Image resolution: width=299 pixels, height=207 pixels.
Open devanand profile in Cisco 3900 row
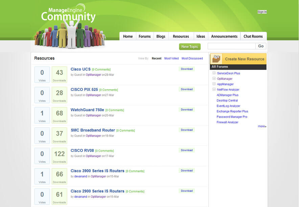80,176
